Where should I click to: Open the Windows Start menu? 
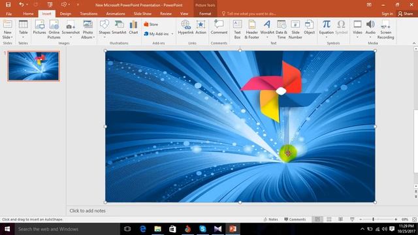pyautogui.click(x=7, y=229)
